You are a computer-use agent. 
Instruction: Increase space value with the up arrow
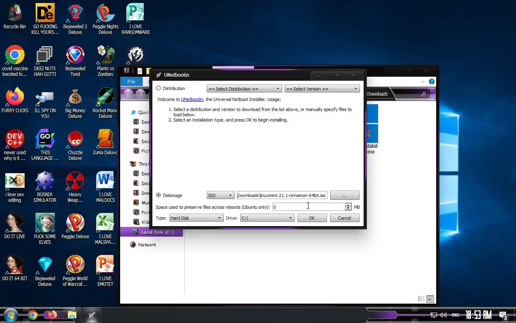(x=348, y=205)
